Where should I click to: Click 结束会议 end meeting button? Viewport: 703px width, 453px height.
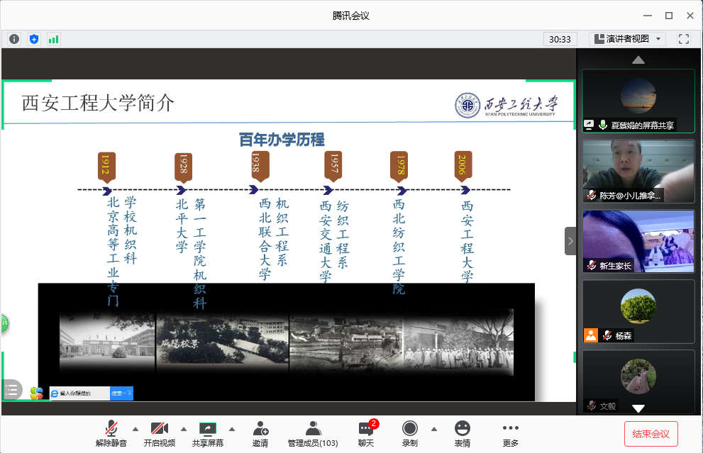click(651, 433)
